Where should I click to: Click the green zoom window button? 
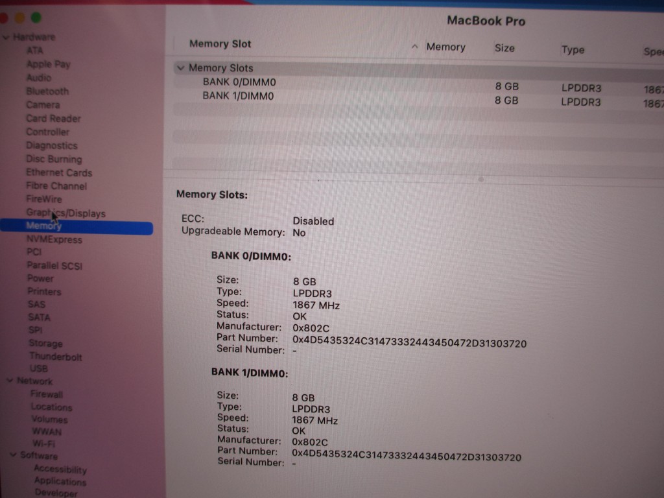coord(36,18)
